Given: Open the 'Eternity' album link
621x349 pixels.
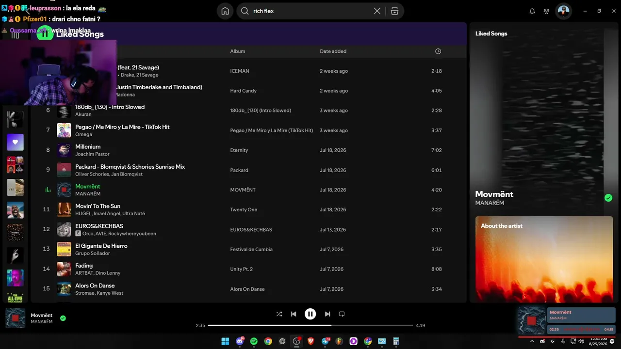Looking at the screenshot, I should pyautogui.click(x=239, y=150).
